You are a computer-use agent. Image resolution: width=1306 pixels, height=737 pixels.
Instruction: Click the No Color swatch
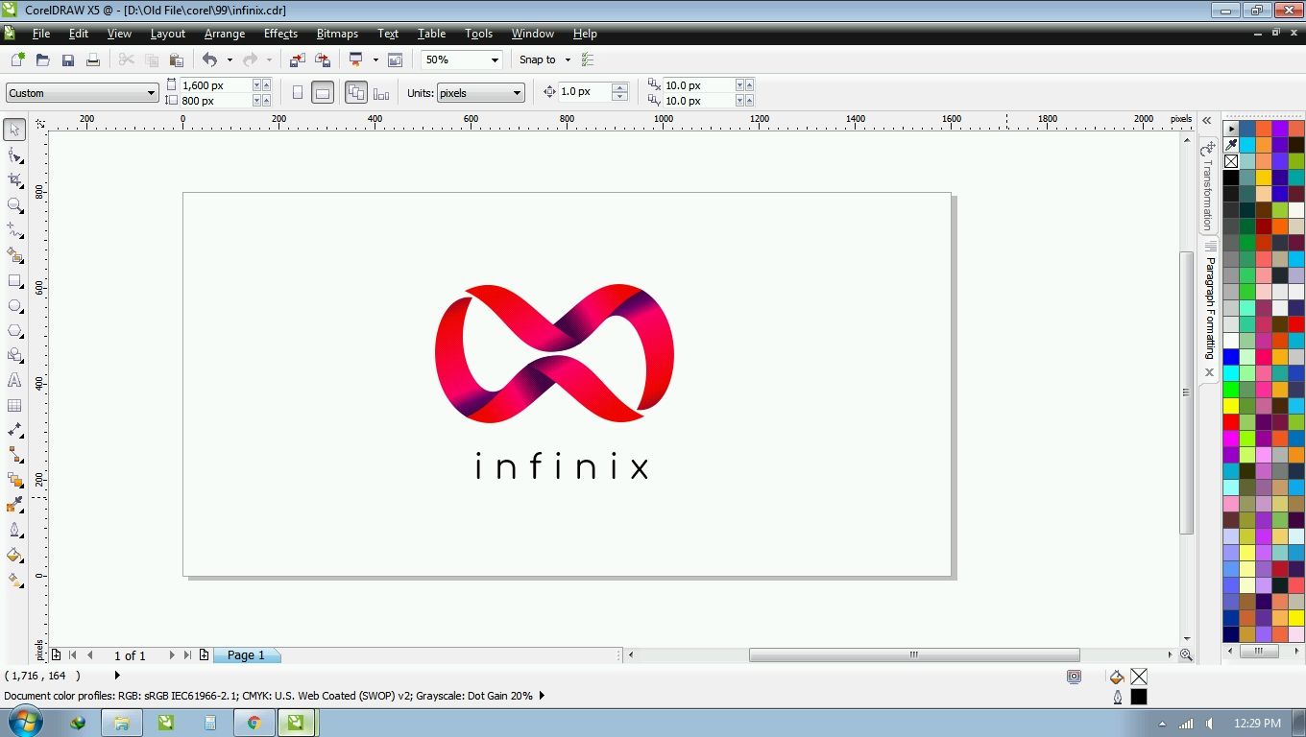coord(1231,161)
